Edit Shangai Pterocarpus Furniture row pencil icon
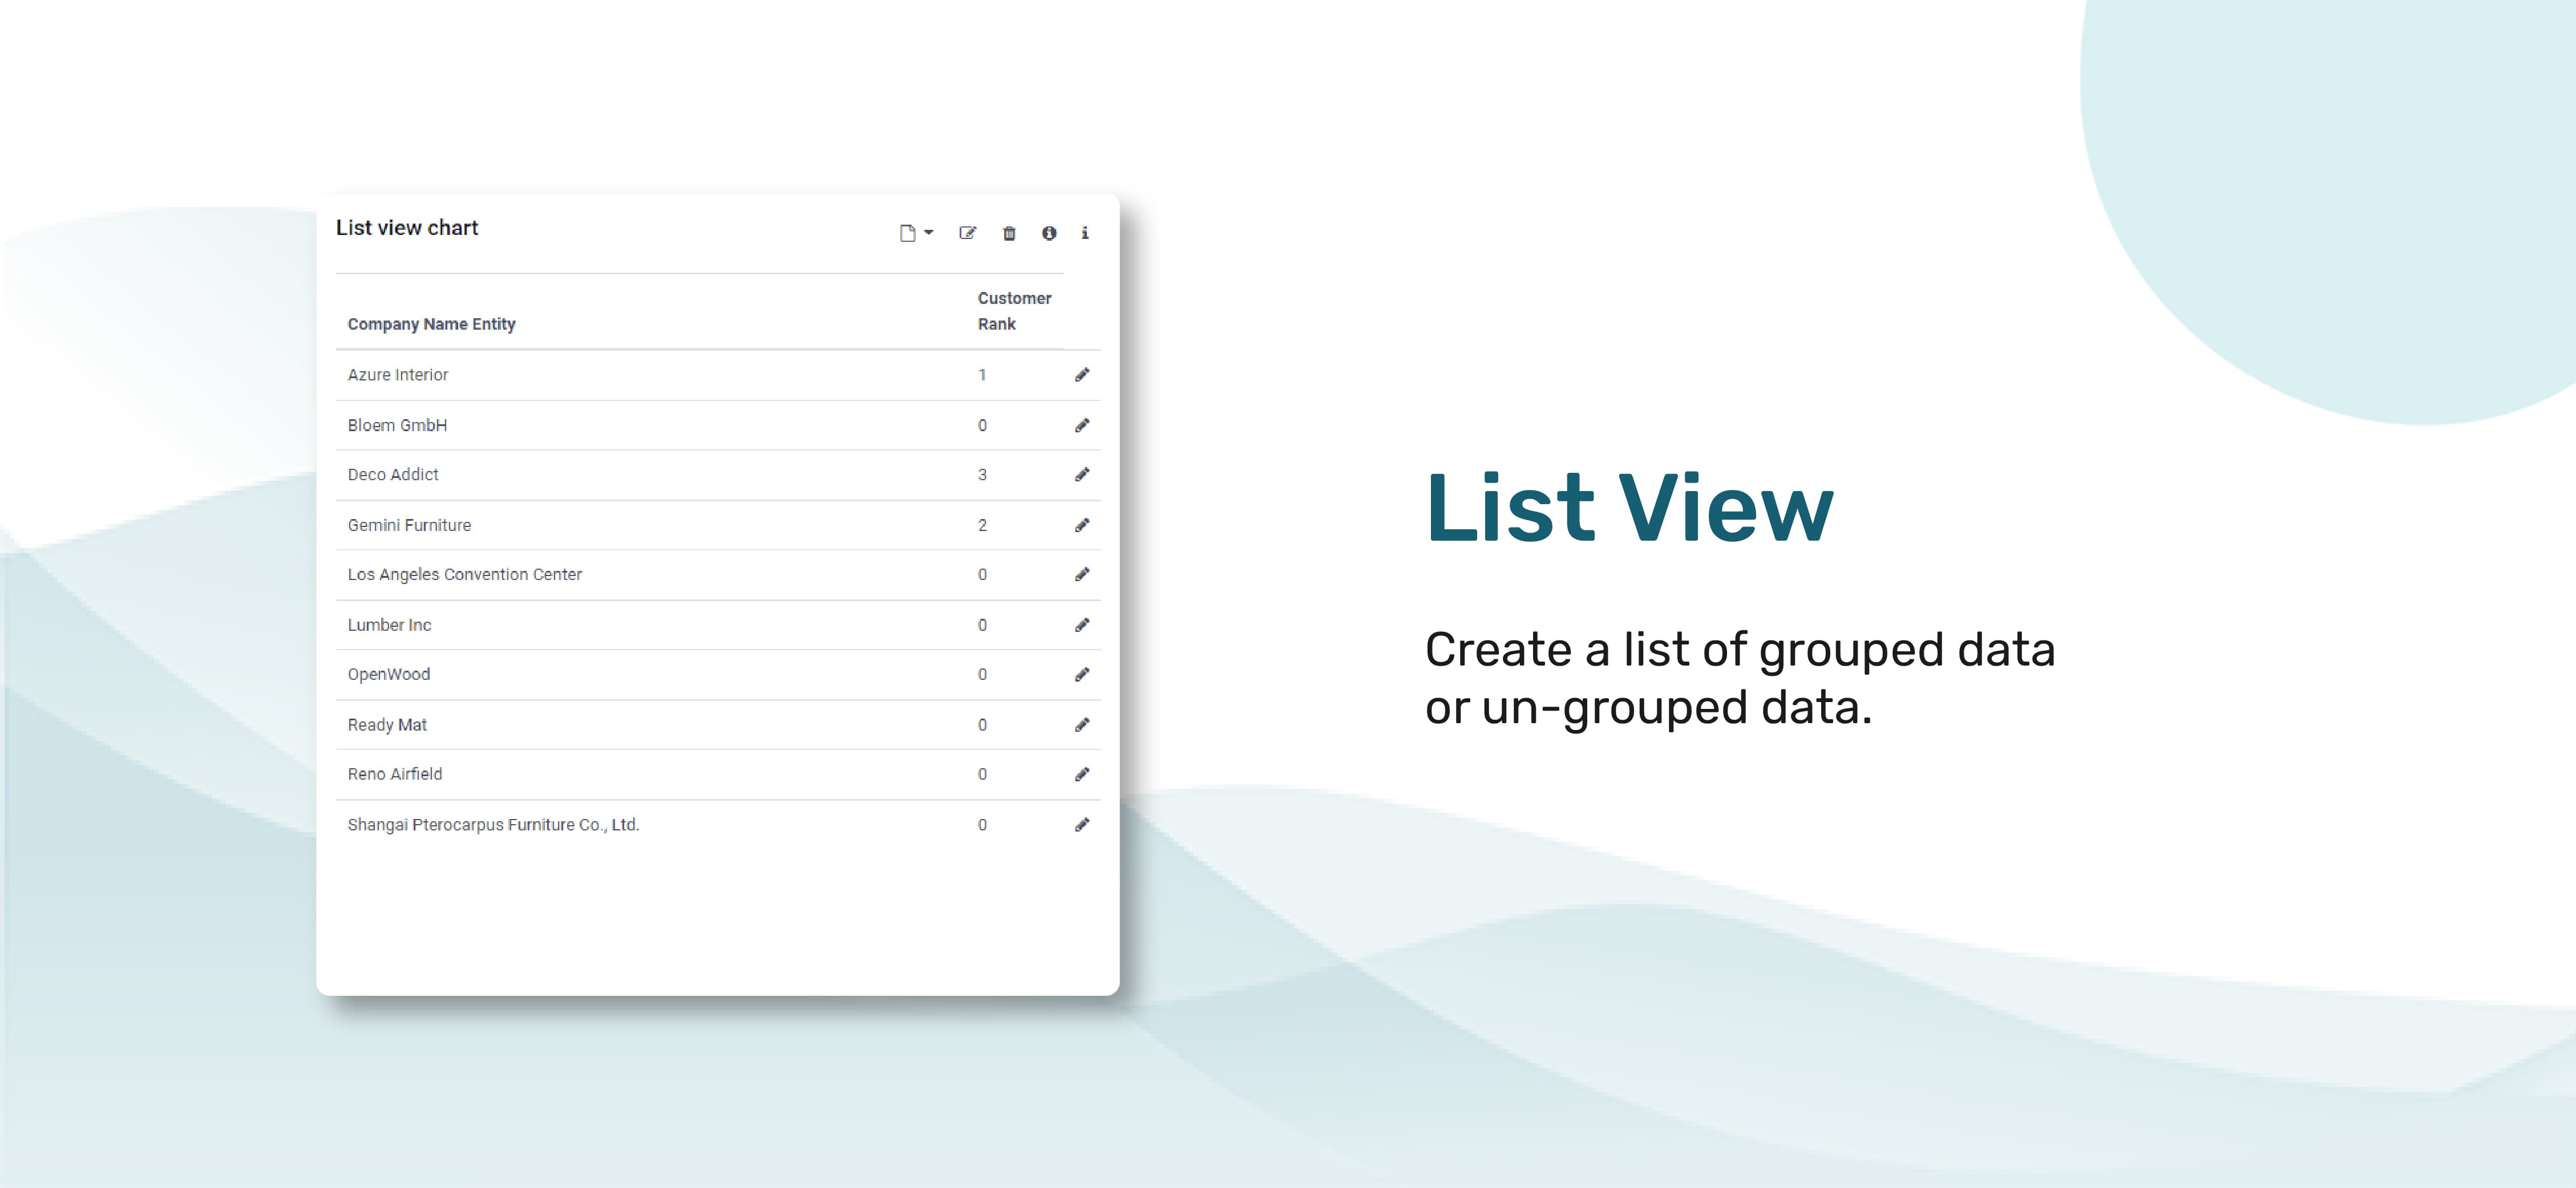2576x1188 pixels. pos(1082,825)
